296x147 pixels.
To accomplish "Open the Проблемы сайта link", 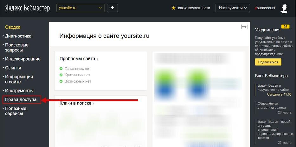I will 79,59.
